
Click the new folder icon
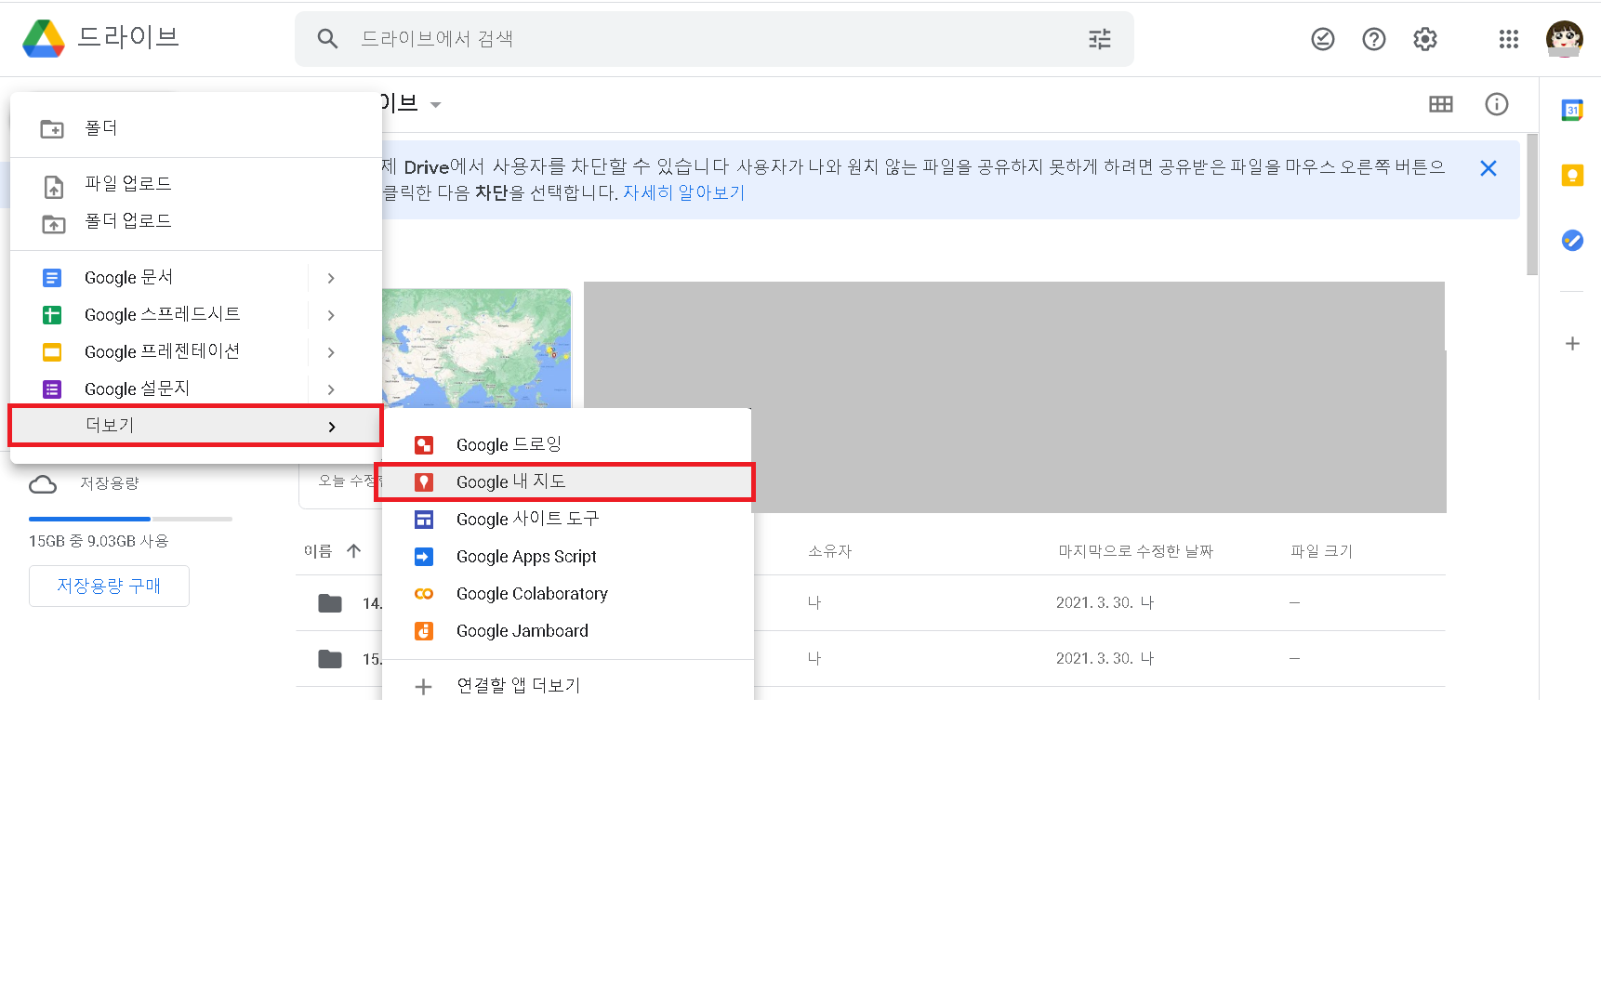(x=52, y=128)
